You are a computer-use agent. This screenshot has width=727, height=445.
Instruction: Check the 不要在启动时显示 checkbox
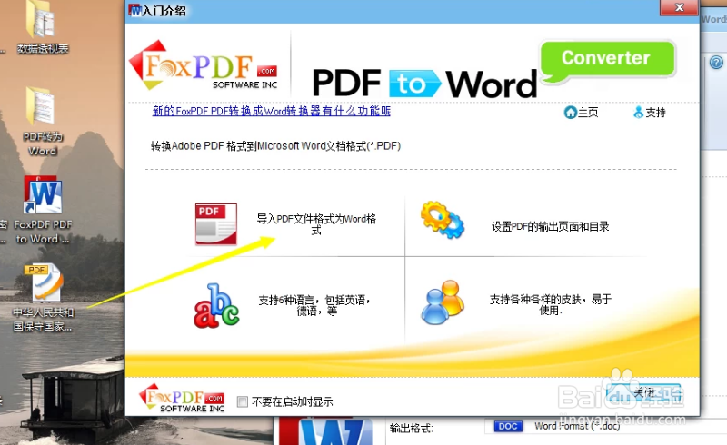pos(243,401)
